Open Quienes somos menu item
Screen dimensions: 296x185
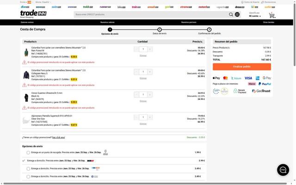[x=27, y=22]
